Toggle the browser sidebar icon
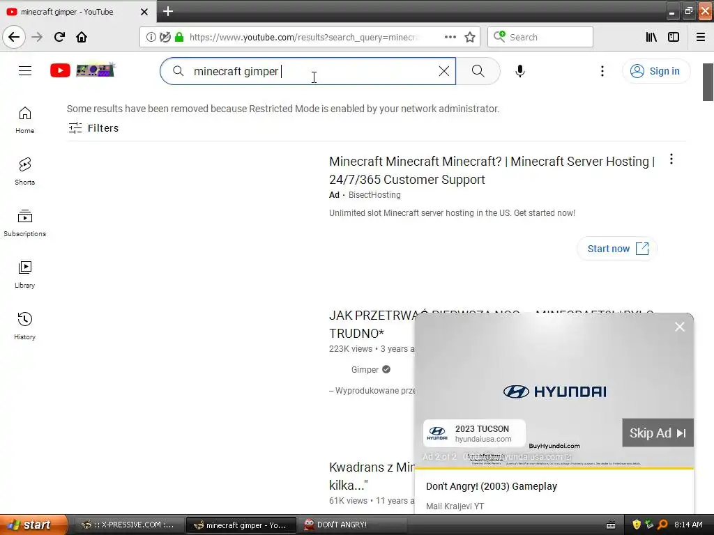Image resolution: width=714 pixels, height=535 pixels. click(x=674, y=37)
